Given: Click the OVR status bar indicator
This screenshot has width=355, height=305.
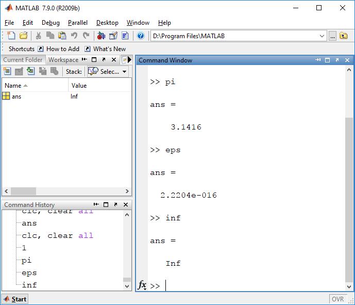Looking at the screenshot, I should 337,299.
